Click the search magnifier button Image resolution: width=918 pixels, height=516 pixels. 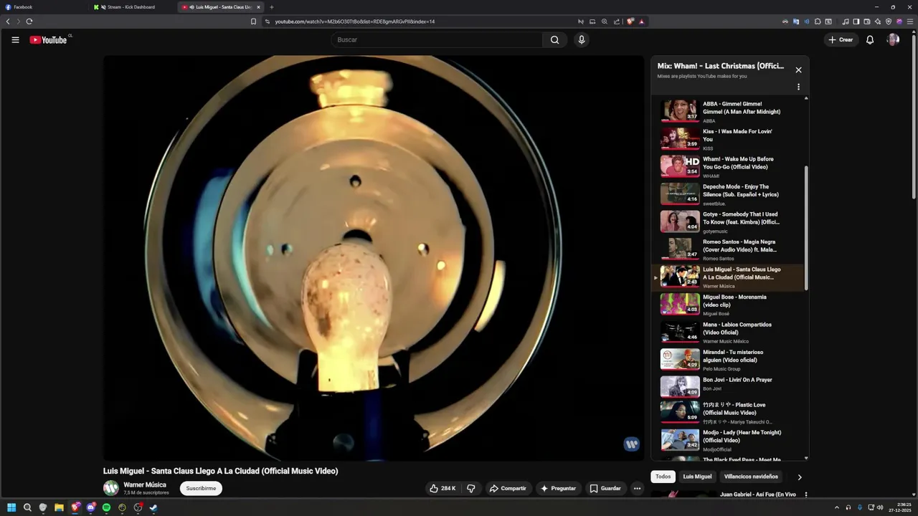pyautogui.click(x=554, y=39)
